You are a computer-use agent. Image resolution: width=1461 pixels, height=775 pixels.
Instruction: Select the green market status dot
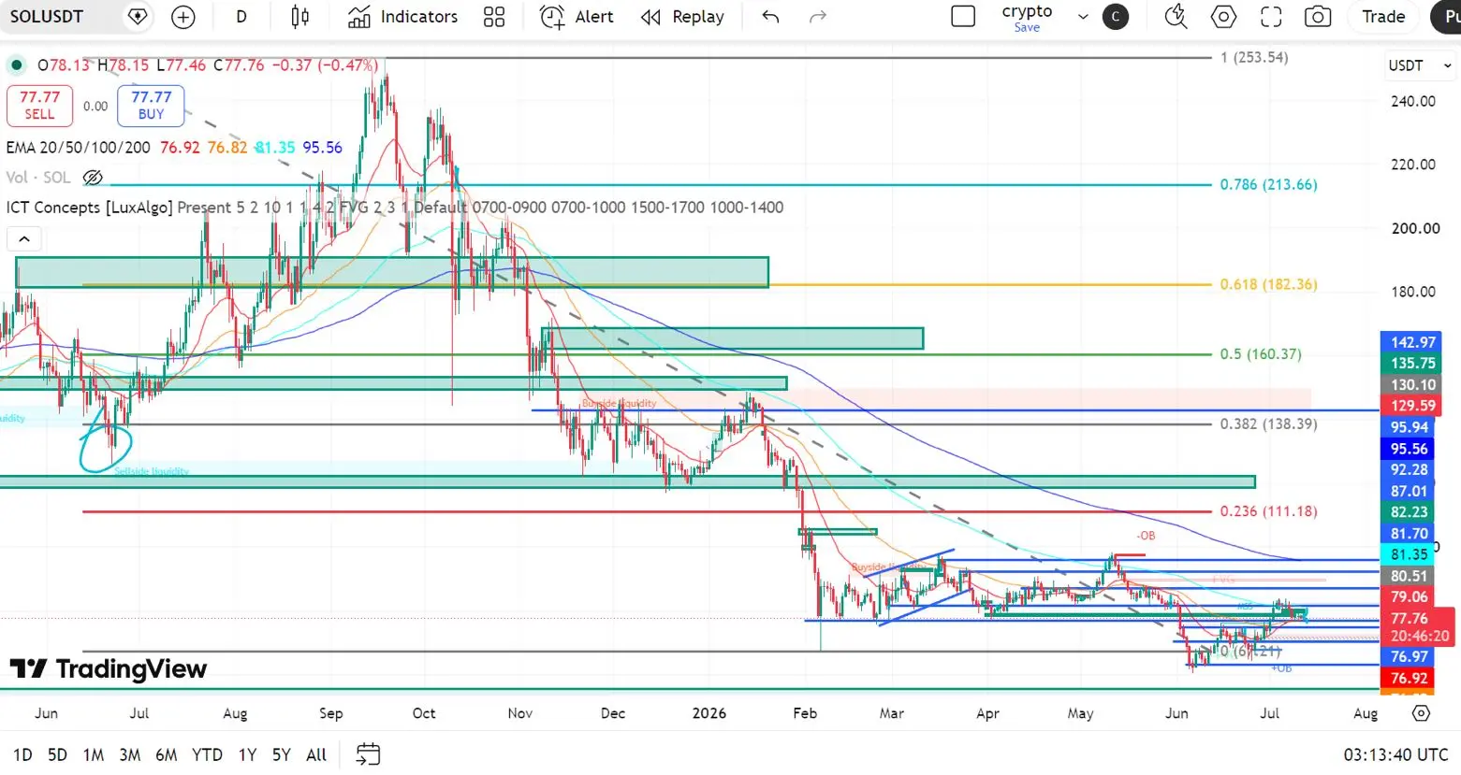click(16, 65)
